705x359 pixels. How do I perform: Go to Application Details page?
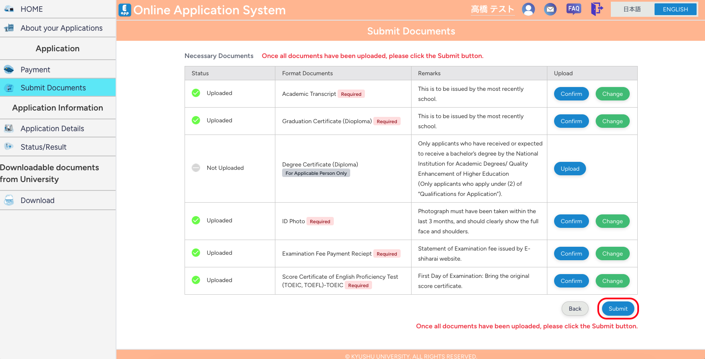52,129
